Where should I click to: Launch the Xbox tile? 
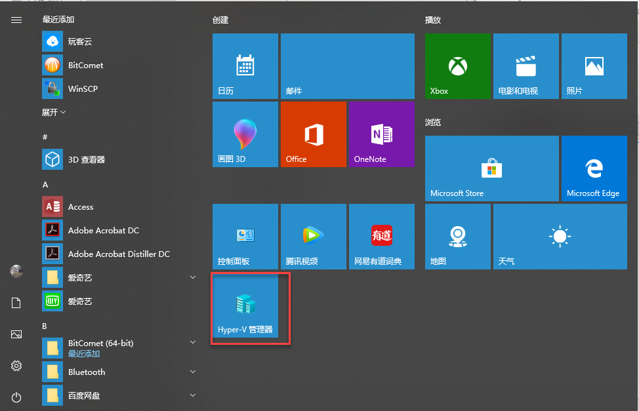point(458,66)
